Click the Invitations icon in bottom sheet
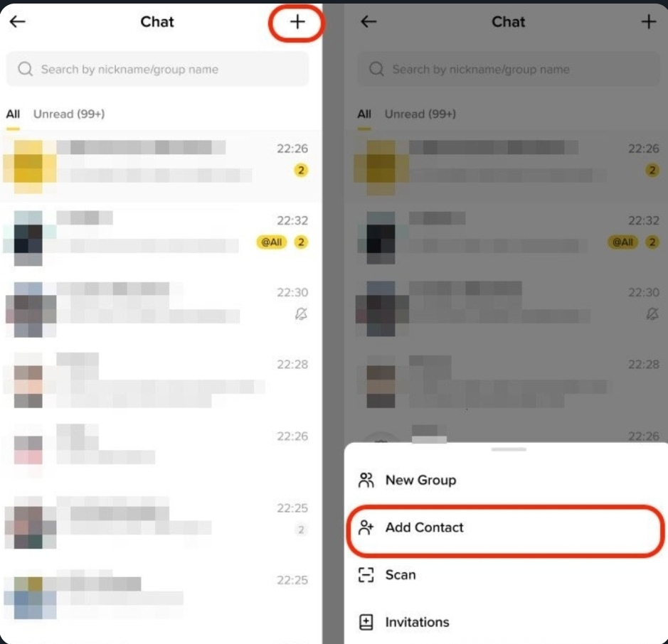Screen dimensions: 668x644 (366, 622)
